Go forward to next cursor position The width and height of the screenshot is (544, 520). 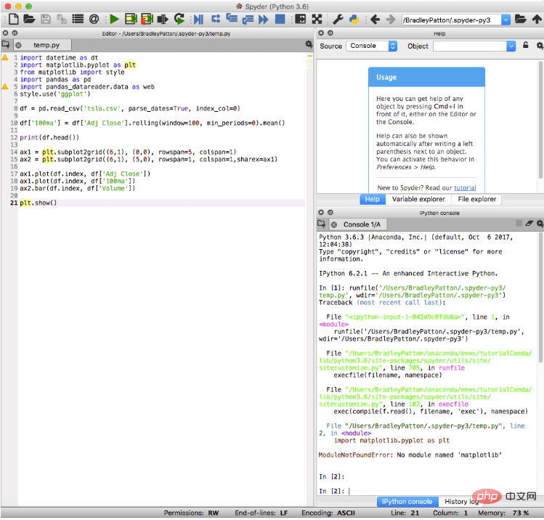(x=391, y=19)
